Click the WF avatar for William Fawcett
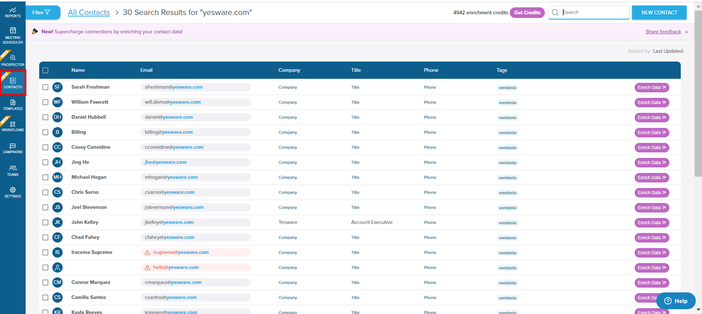The height and width of the screenshot is (314, 702). pyautogui.click(x=57, y=102)
